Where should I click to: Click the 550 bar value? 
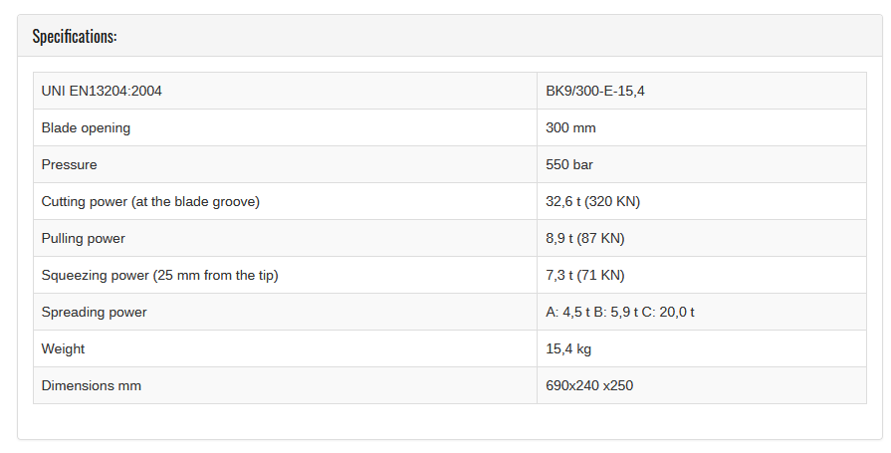coord(568,165)
